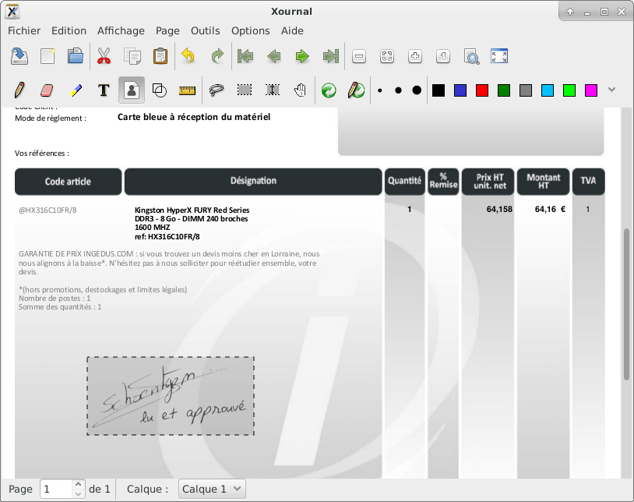
Task: Go to previous page arrow
Action: [274, 56]
